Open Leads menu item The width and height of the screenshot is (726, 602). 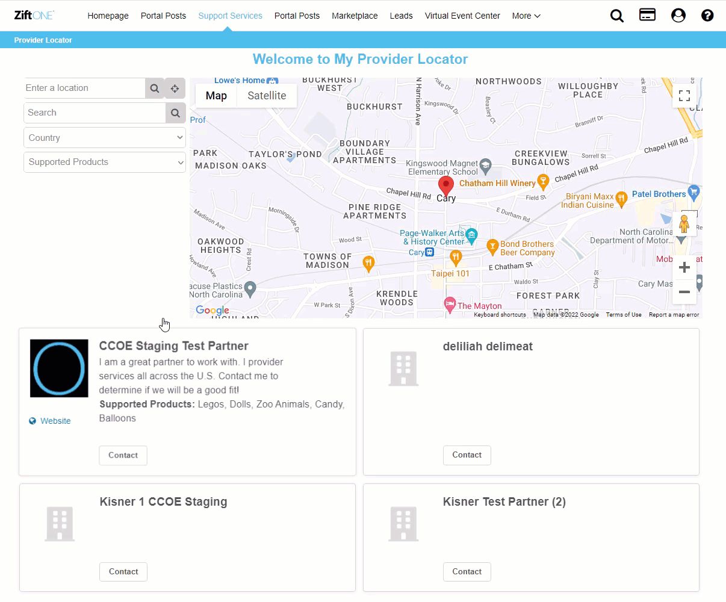pyautogui.click(x=401, y=16)
